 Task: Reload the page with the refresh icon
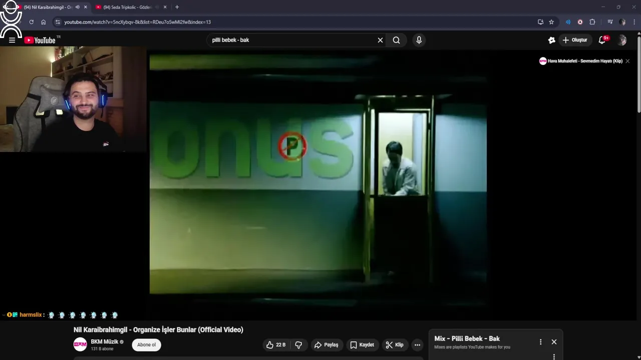[x=32, y=22]
